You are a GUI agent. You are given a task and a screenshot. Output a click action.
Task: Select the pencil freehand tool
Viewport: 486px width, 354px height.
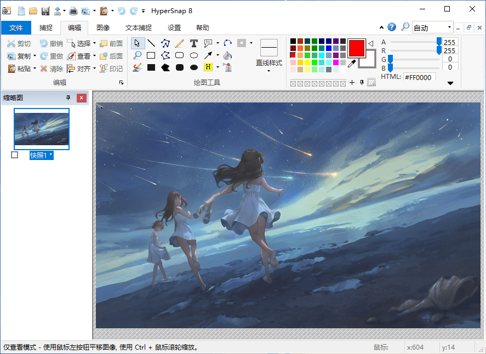(180, 43)
